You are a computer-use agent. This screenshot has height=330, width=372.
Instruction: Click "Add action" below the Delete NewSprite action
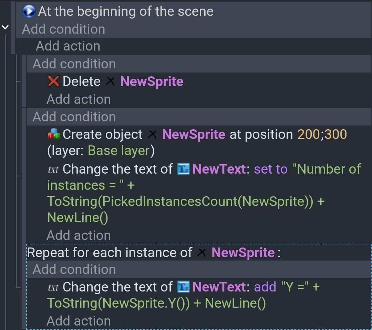pos(79,99)
